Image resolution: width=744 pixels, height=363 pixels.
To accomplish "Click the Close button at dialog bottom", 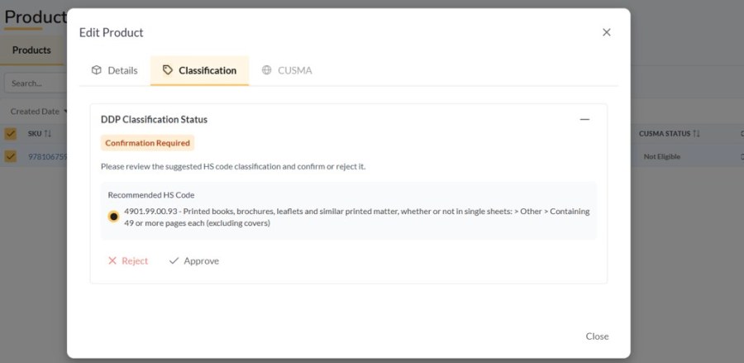I will (x=597, y=336).
